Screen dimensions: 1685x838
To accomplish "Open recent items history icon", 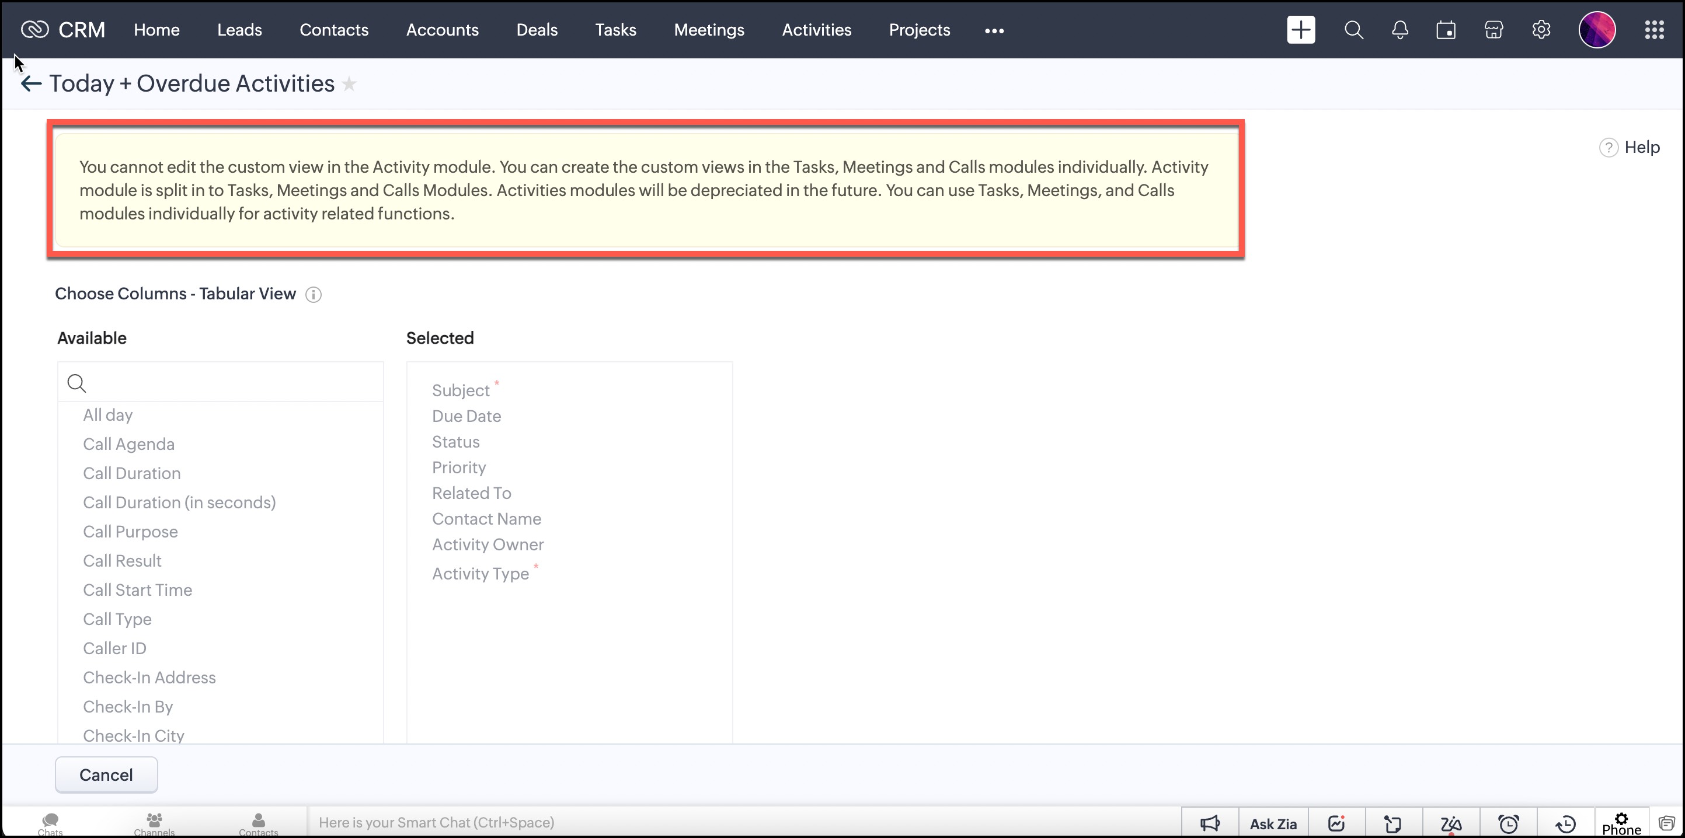I will 1566,823.
